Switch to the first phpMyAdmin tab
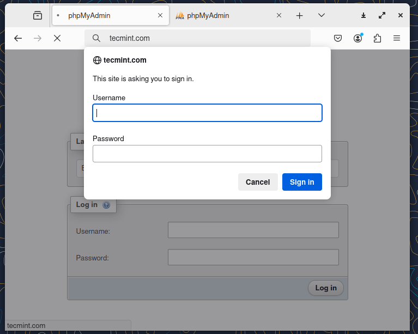This screenshot has width=418, height=334. 104,16
